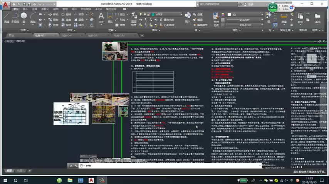Switch to the A360 ribbon tab
Image resolution: width=329 pixels, height=184 pixels.
[x=98, y=9]
